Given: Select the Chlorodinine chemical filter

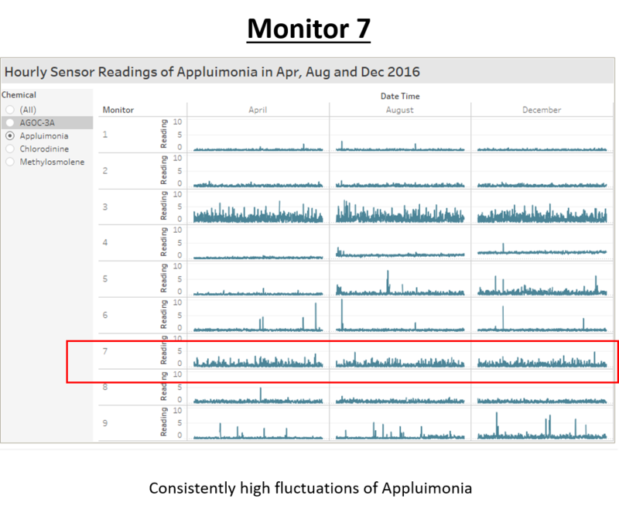Looking at the screenshot, I should [10, 149].
